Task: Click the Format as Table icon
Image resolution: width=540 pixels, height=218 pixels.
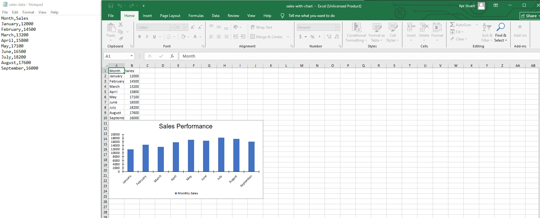Action: [x=377, y=33]
